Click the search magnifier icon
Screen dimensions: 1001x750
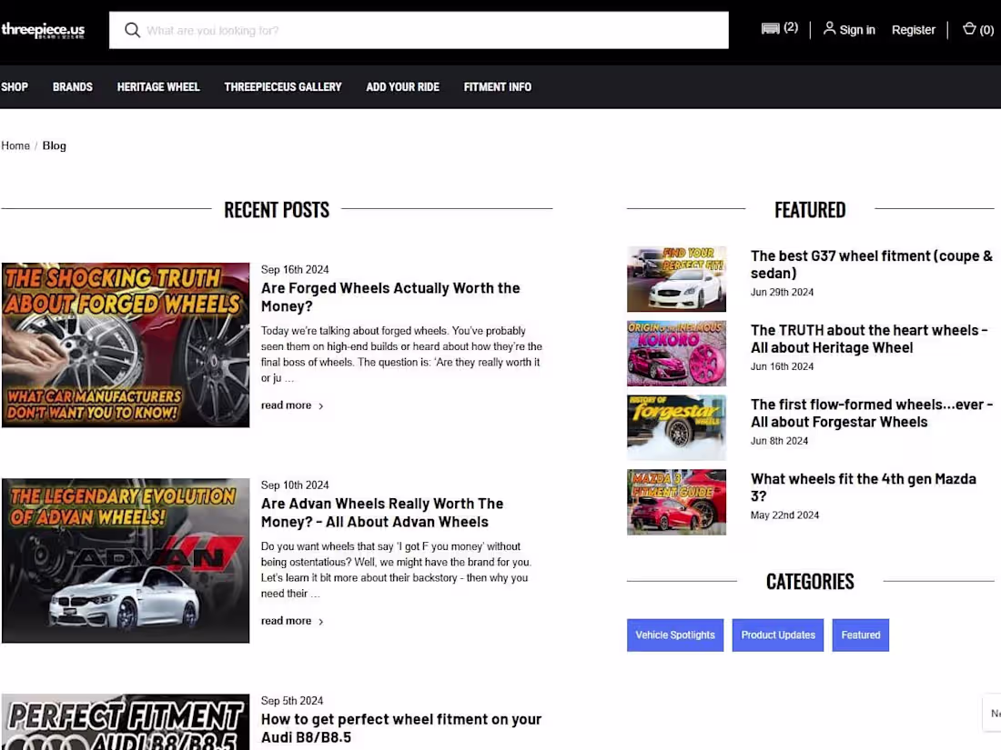[133, 30]
